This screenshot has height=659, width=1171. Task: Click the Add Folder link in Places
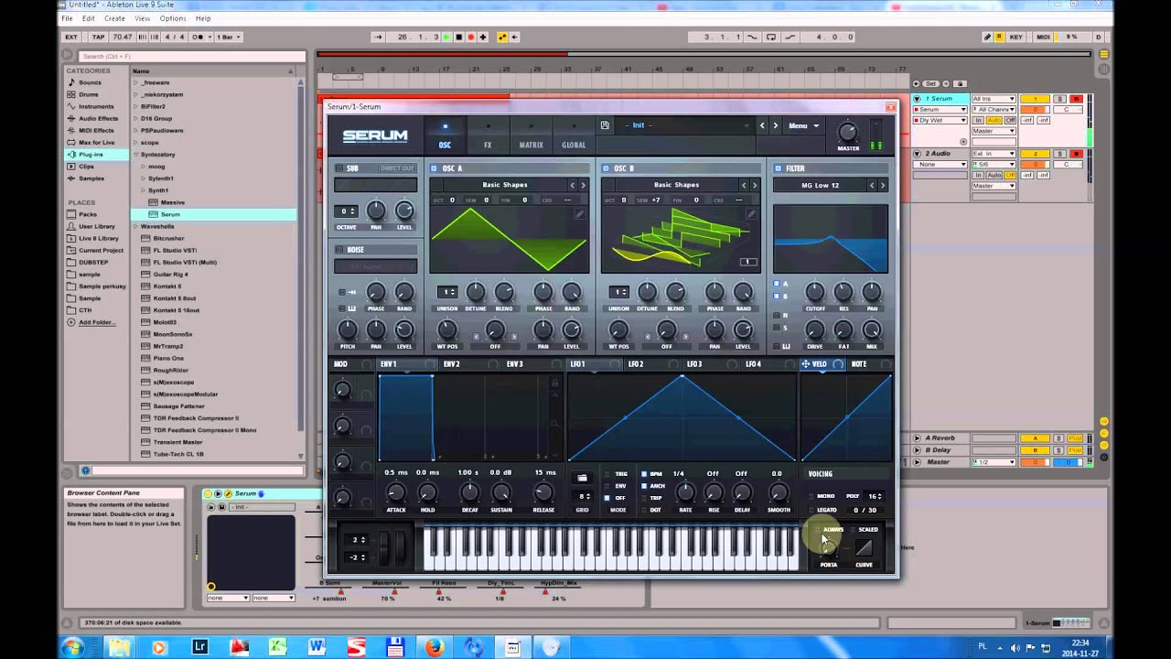tap(97, 322)
